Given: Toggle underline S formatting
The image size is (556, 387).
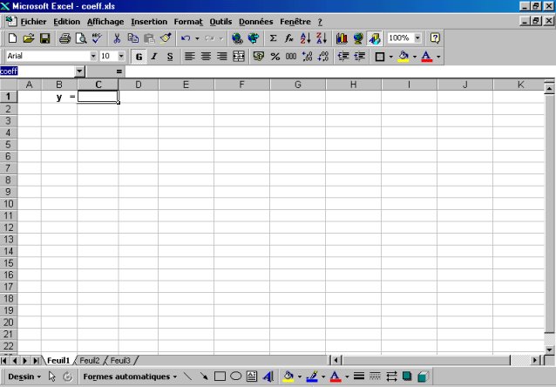Looking at the screenshot, I should click(x=170, y=57).
